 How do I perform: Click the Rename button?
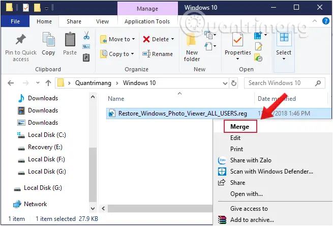tap(158, 54)
